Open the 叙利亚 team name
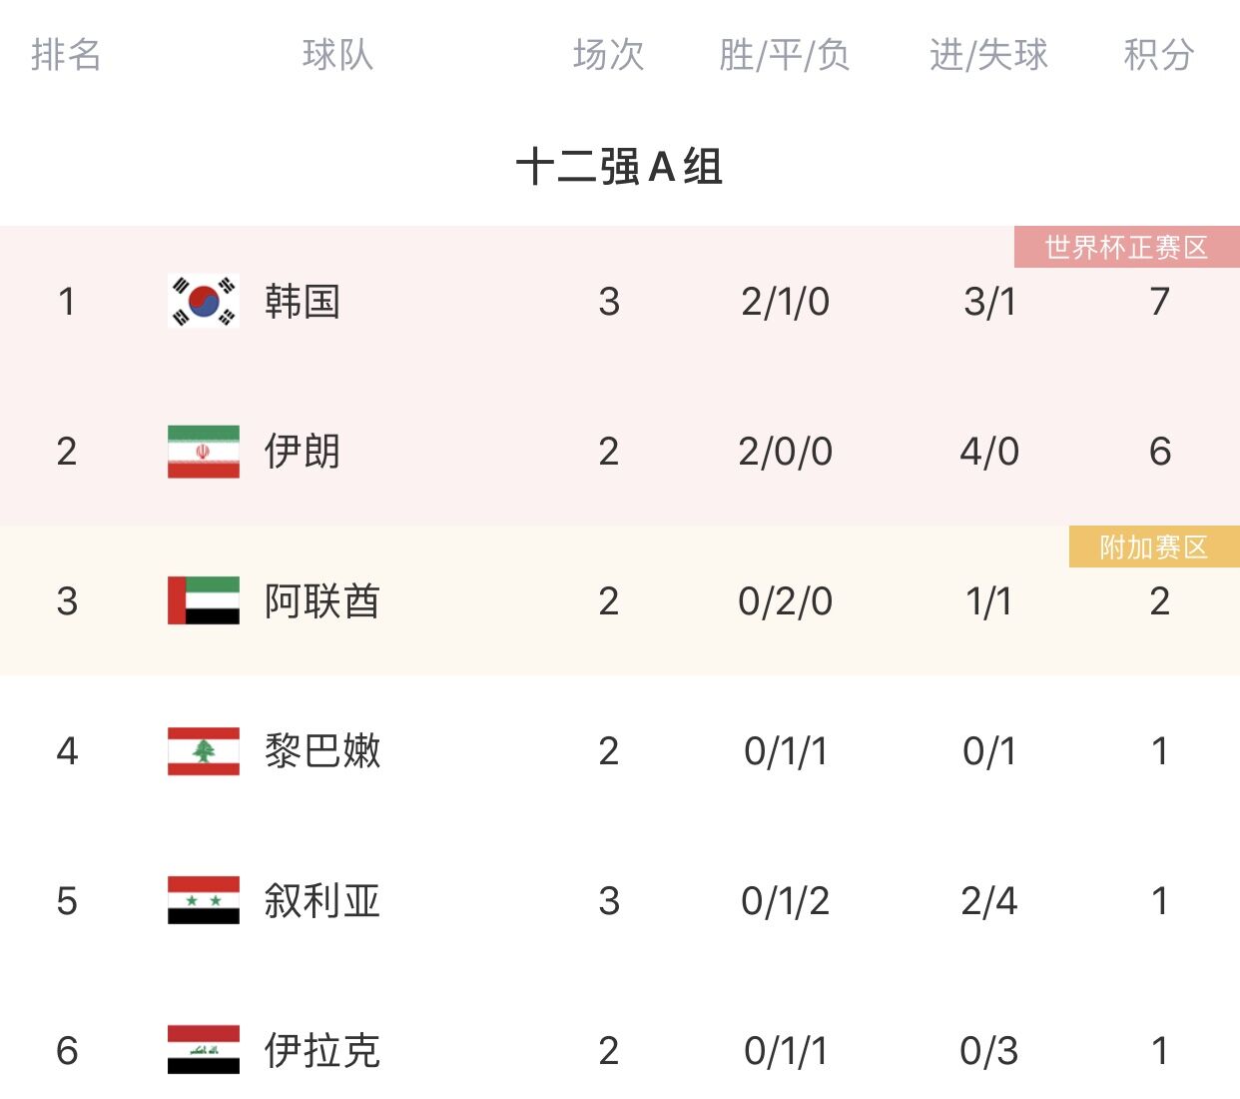Screen dimensions: 1240x1099 click(x=321, y=901)
